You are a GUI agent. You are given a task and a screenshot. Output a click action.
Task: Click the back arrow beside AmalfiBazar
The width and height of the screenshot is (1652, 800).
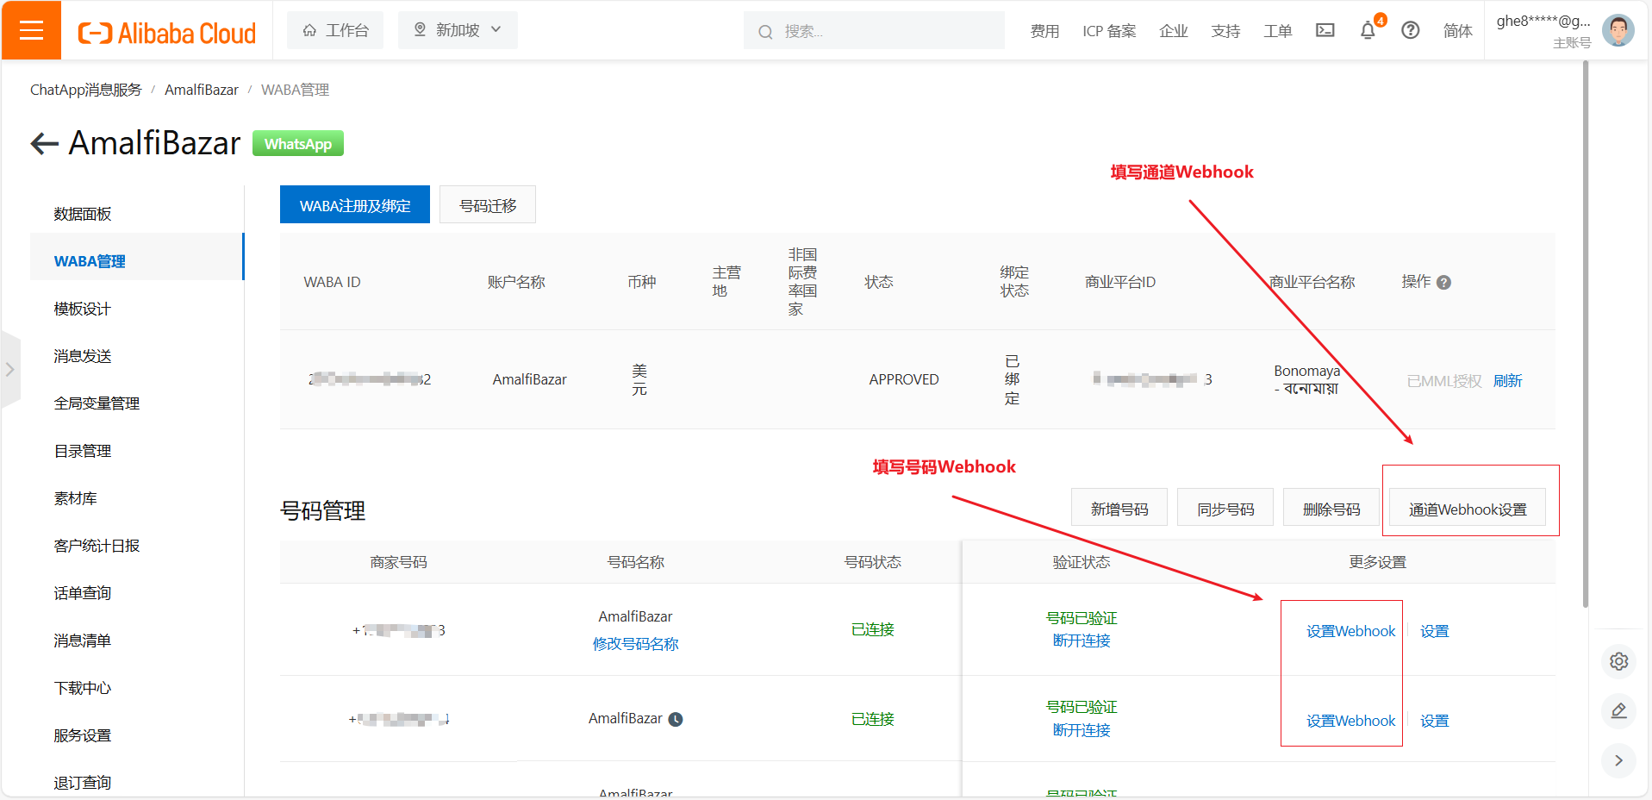(44, 144)
